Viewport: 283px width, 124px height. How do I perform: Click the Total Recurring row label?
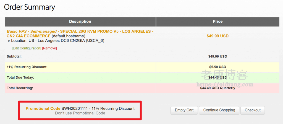pos(20,88)
